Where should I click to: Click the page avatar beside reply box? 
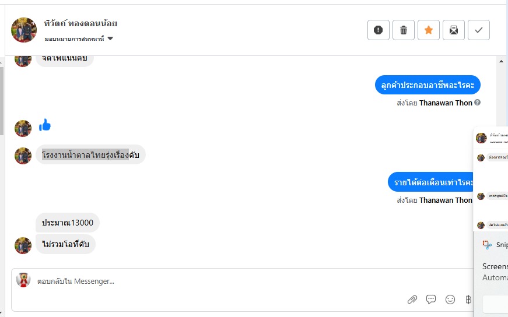tap(23, 280)
